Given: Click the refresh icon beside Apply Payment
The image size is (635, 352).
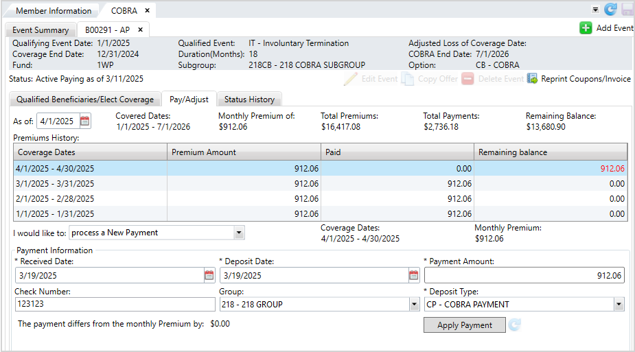Looking at the screenshot, I should click(x=514, y=325).
